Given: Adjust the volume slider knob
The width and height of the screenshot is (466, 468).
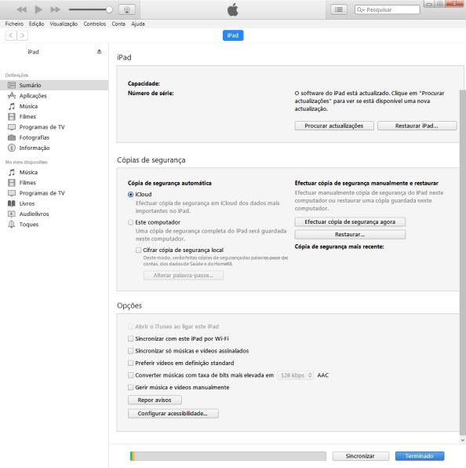Looking at the screenshot, I should [109, 9].
